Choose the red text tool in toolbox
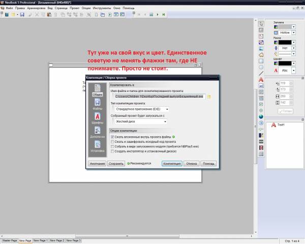The image size is (305, 244). point(261,80)
